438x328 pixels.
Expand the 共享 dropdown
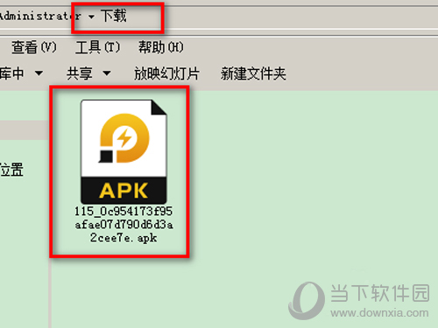coord(88,73)
